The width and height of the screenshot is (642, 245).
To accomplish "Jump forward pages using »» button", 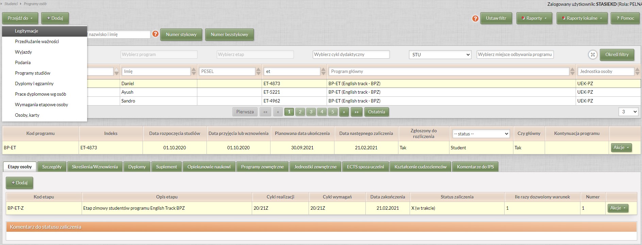I will [x=357, y=112].
